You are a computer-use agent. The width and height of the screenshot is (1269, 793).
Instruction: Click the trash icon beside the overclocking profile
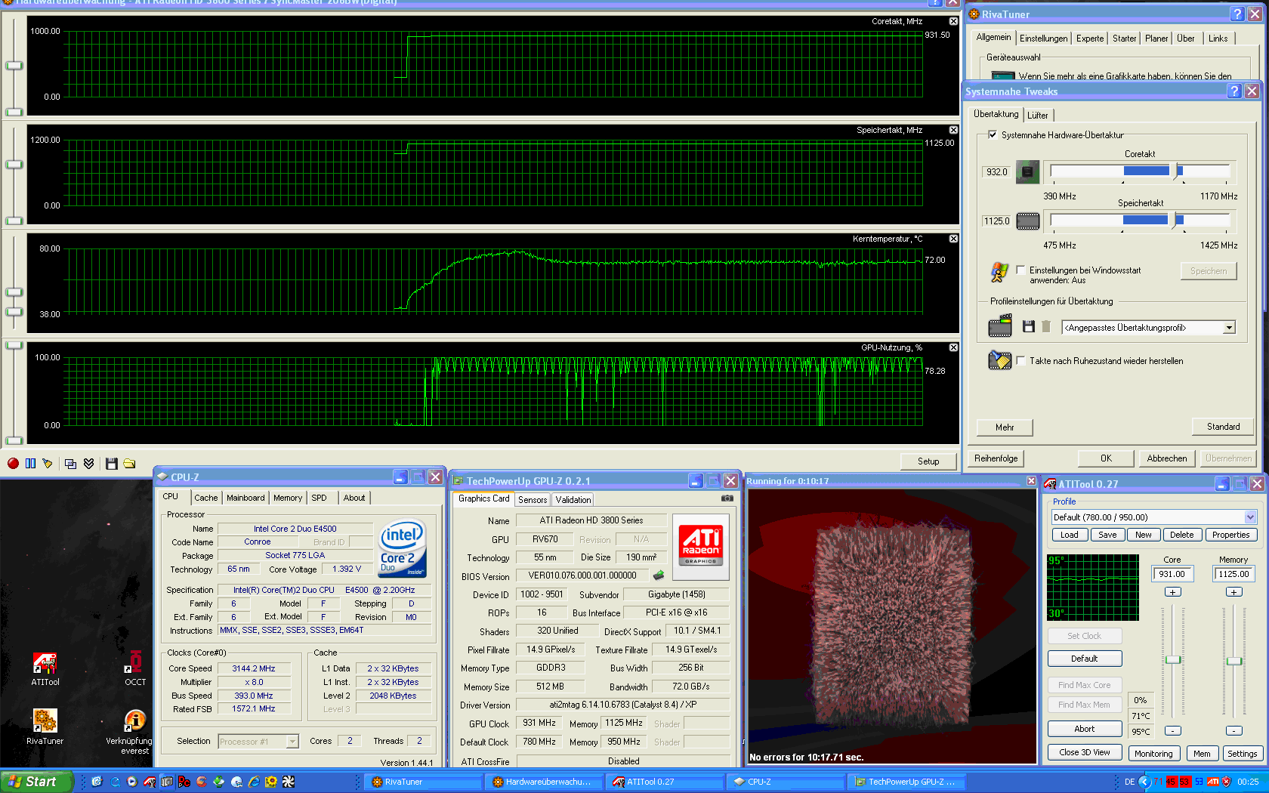click(1046, 327)
